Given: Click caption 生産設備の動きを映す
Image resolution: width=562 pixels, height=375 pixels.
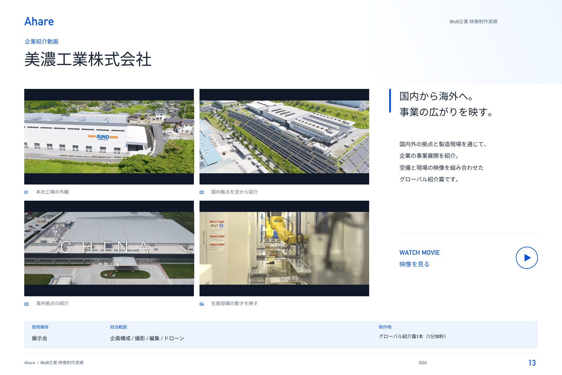Looking at the screenshot, I should (235, 303).
